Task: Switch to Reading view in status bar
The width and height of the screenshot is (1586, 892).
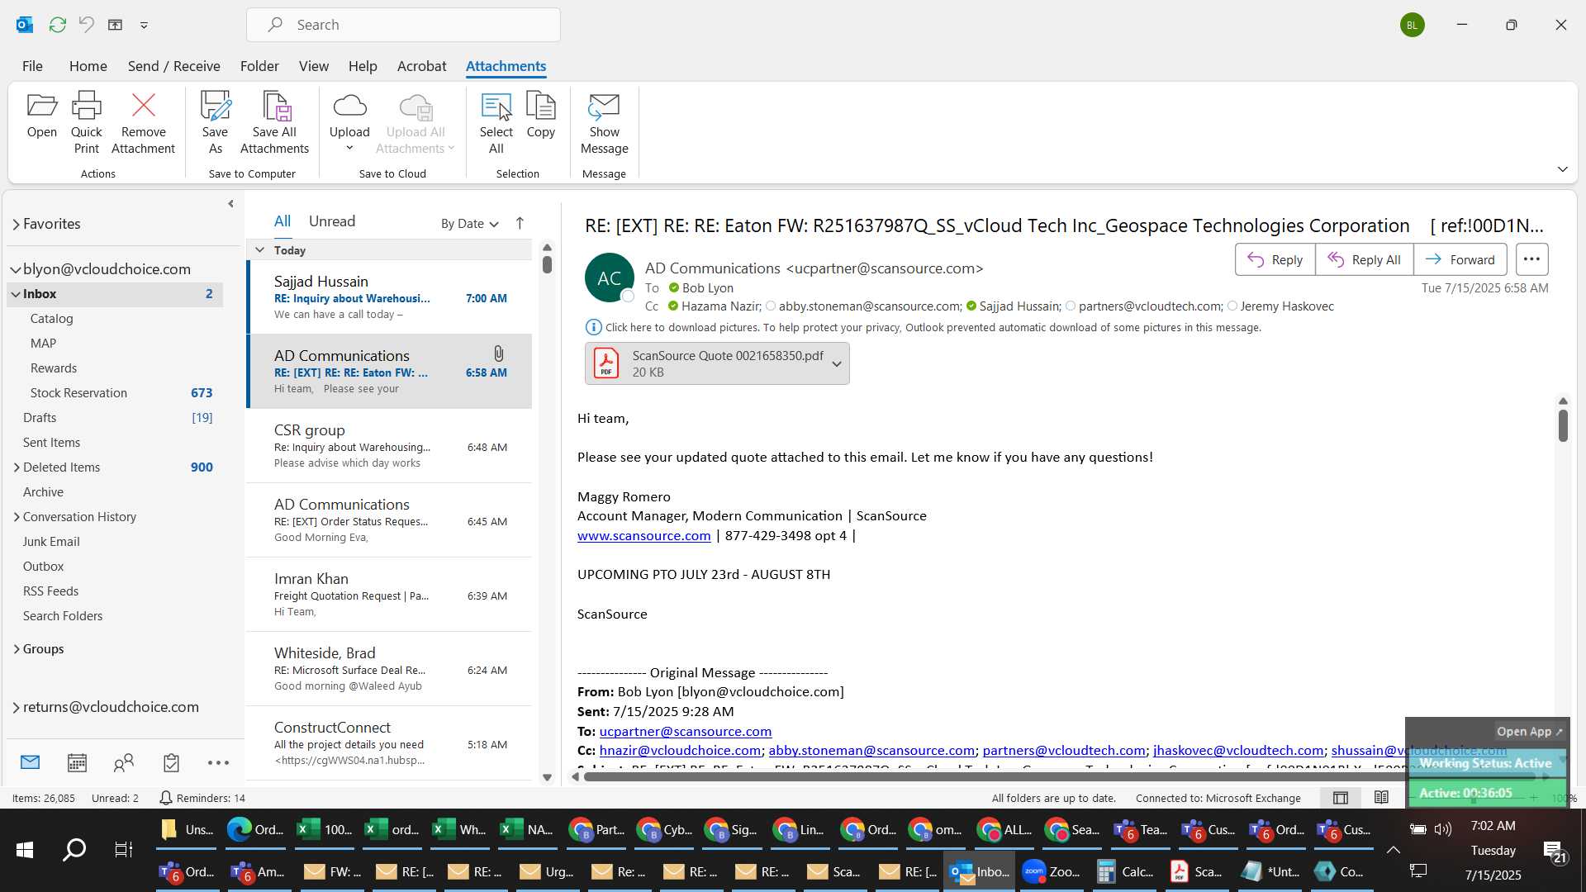Action: point(1381,798)
